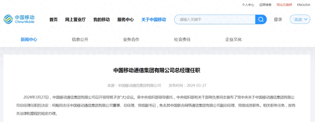315x122 pixels.
Task: Expand the 北京 city selector dropdown
Action: [300, 19]
